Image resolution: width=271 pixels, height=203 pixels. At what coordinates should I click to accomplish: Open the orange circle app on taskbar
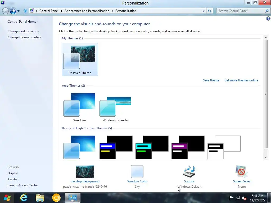click(56, 198)
